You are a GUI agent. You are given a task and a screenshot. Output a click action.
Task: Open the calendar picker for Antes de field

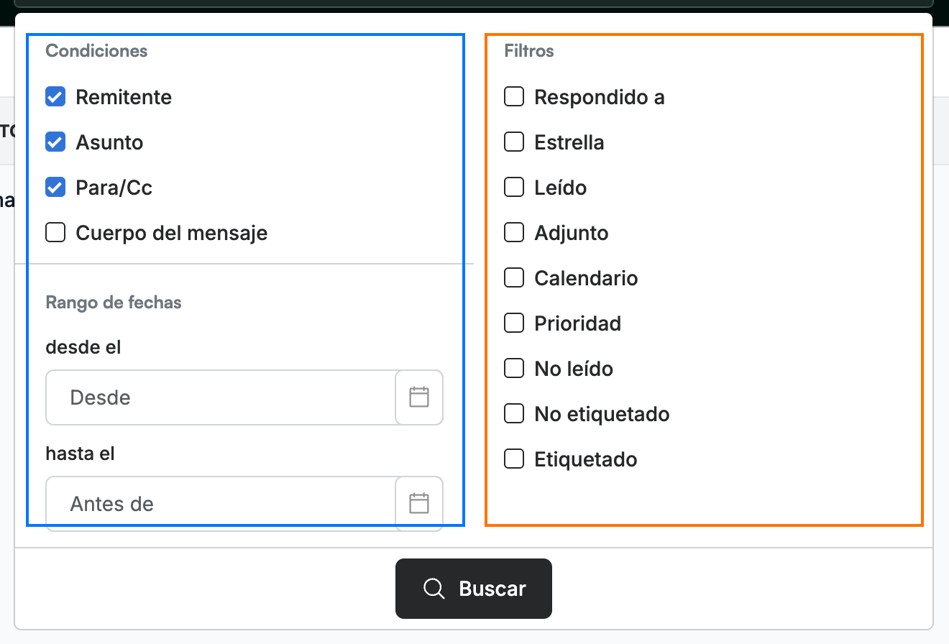pyautogui.click(x=419, y=503)
